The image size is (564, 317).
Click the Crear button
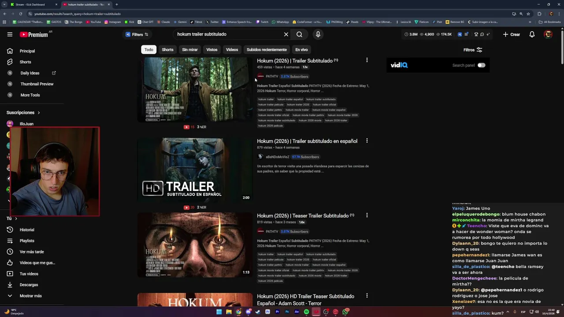click(x=512, y=34)
